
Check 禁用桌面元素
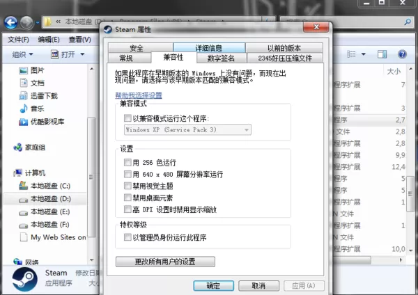(127, 198)
